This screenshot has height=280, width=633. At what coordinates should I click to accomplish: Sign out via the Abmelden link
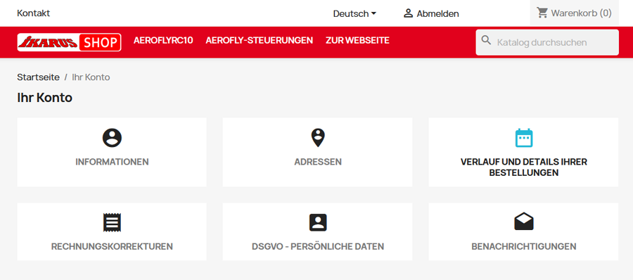coord(437,14)
